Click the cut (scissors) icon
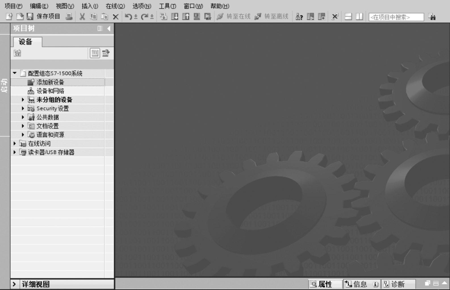This screenshot has width=450, height=290. 82,16
